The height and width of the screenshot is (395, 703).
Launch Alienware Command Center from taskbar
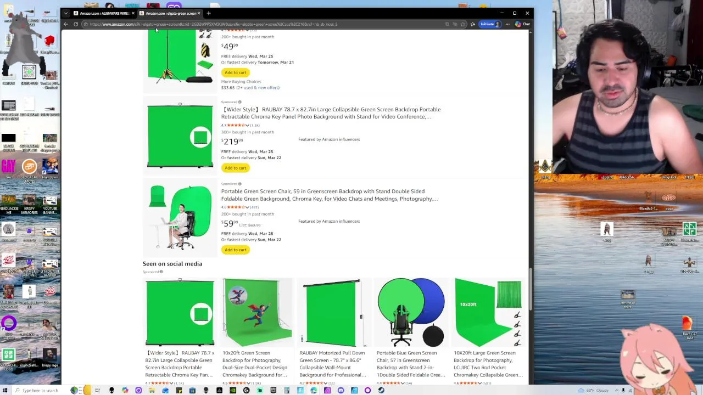coord(111,390)
